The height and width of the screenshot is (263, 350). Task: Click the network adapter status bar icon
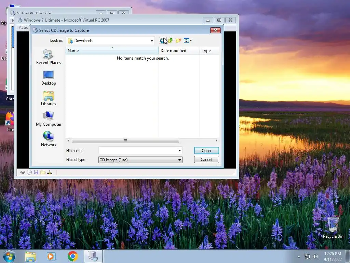point(50,172)
